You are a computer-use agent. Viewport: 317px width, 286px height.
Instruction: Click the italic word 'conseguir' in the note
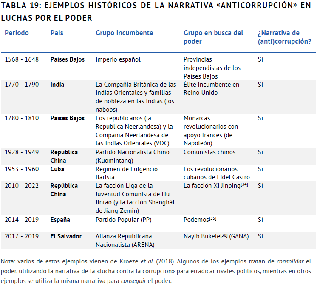(x=133, y=281)
